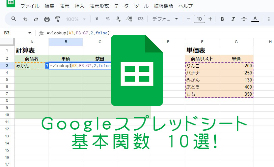
Task: Select the cell containing 単価表
Action: [x=202, y=51]
